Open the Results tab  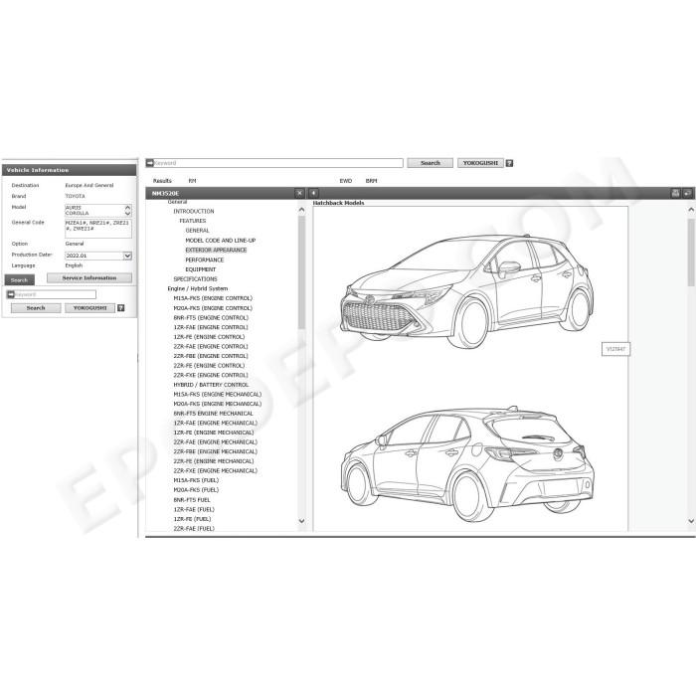point(162,181)
